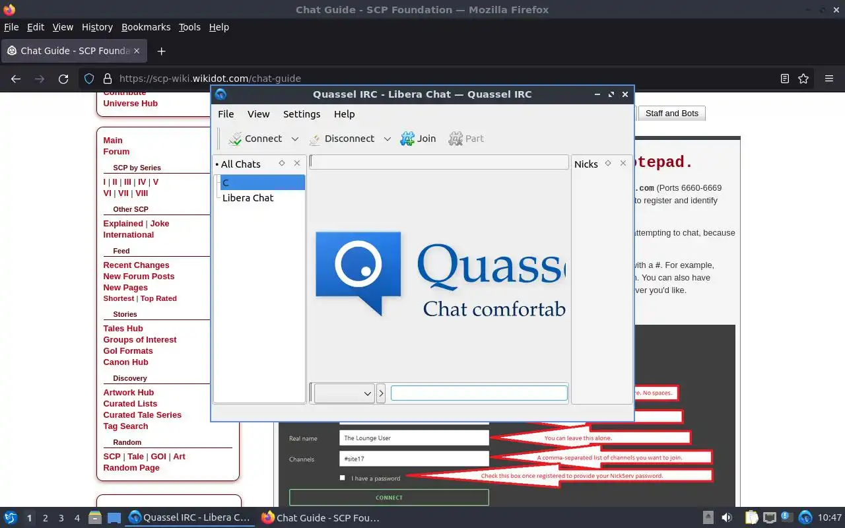Switch to workspace 2
Viewport: 845px width, 528px height.
(x=46, y=518)
